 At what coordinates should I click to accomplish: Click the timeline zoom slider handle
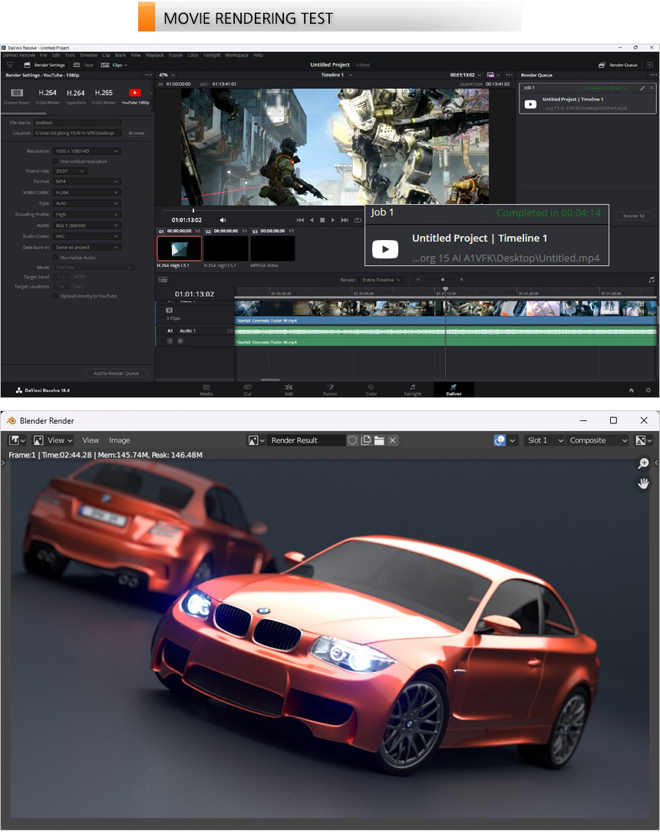tap(443, 279)
